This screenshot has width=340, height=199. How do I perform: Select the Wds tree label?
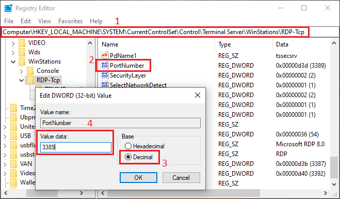[34, 52]
